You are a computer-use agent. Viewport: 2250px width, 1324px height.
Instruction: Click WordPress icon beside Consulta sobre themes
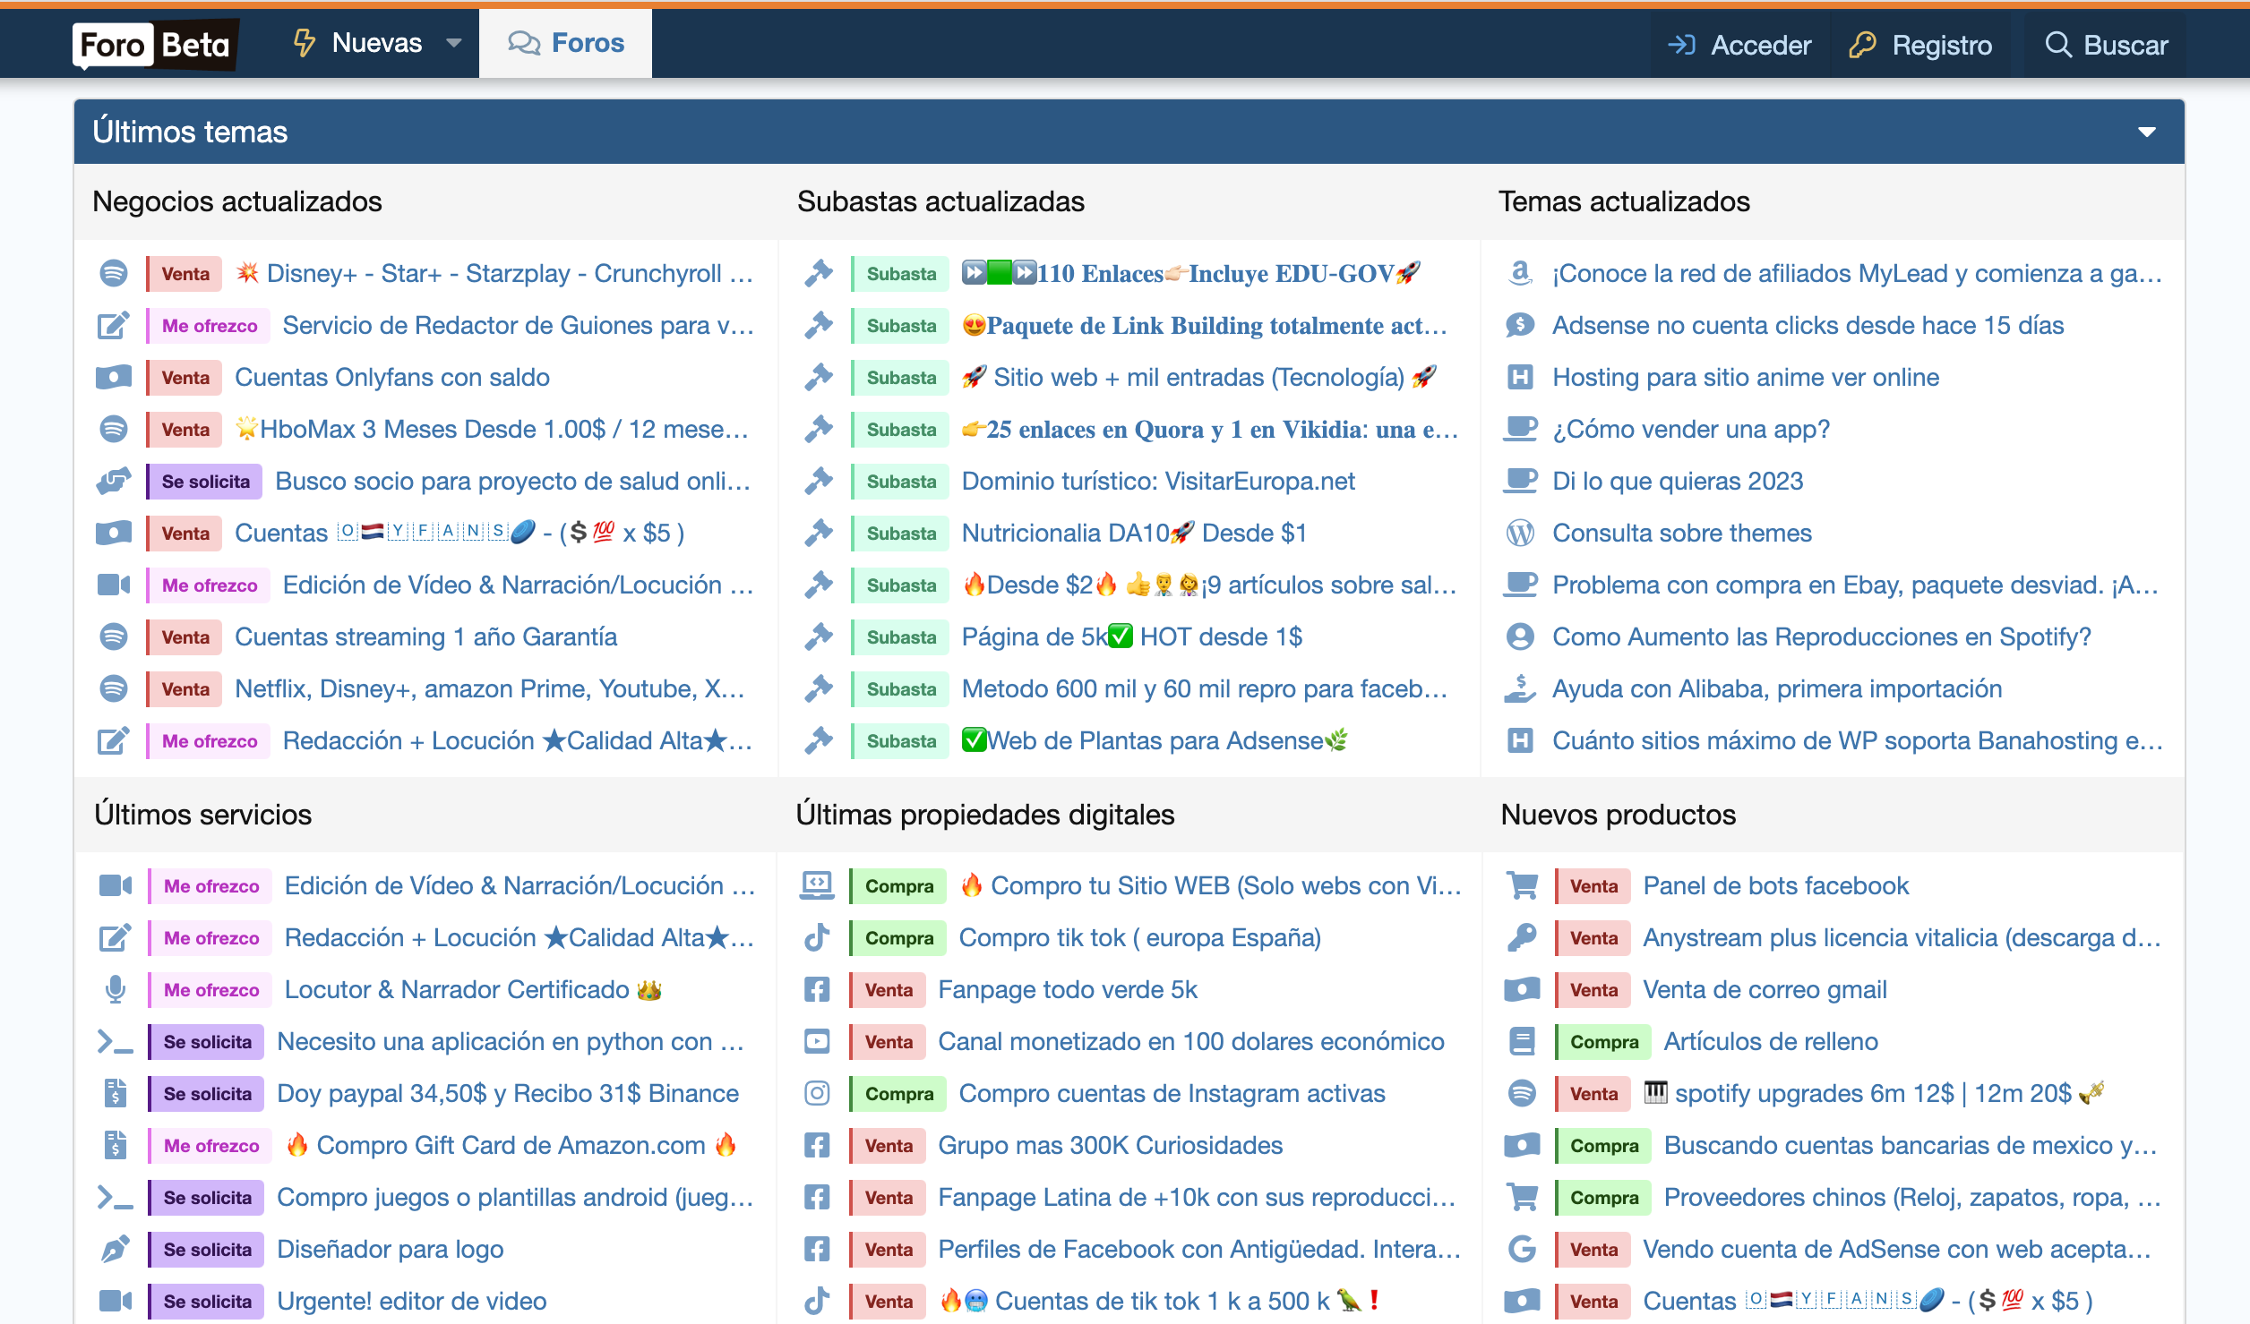1520,533
